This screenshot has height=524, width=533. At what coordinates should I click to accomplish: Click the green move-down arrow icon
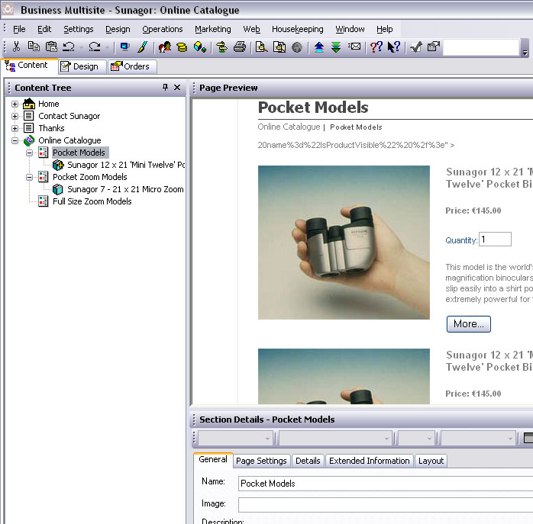[336, 47]
